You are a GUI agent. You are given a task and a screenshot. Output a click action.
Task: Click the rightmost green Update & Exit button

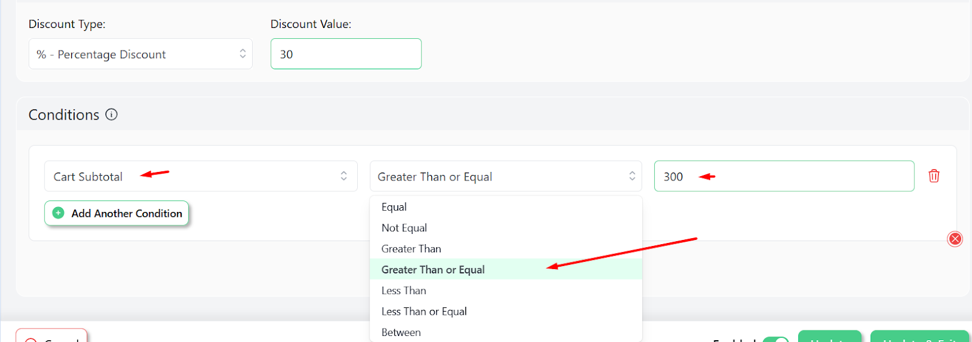coord(920,337)
